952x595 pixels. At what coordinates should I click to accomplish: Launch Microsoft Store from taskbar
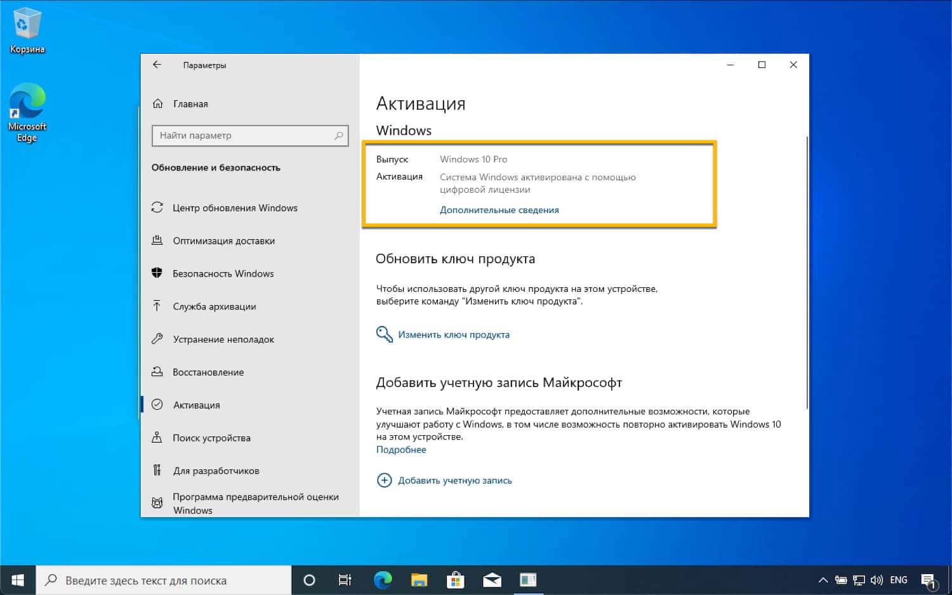pyautogui.click(x=456, y=579)
